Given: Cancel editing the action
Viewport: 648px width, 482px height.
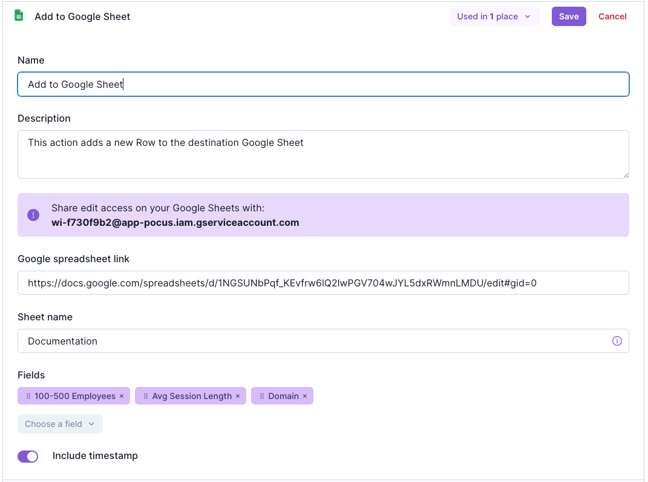Looking at the screenshot, I should click(x=612, y=16).
